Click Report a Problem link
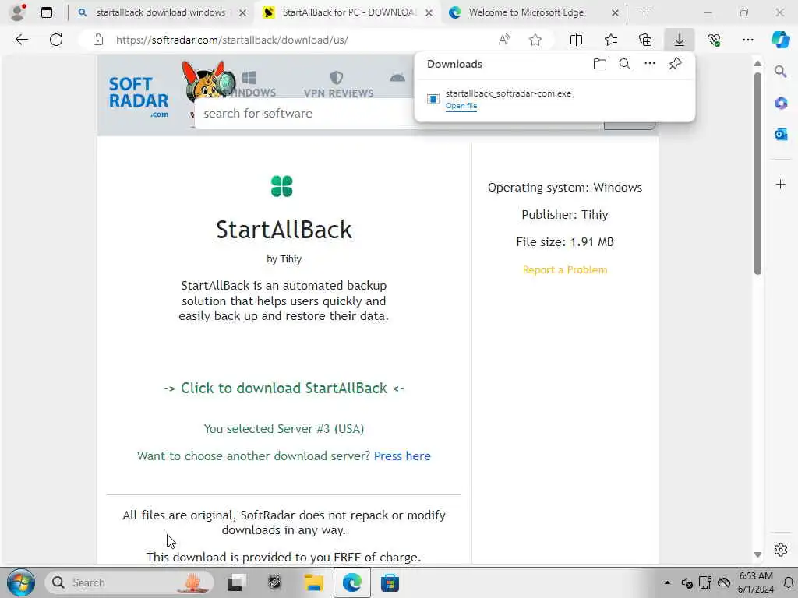The width and height of the screenshot is (798, 598). 565,269
